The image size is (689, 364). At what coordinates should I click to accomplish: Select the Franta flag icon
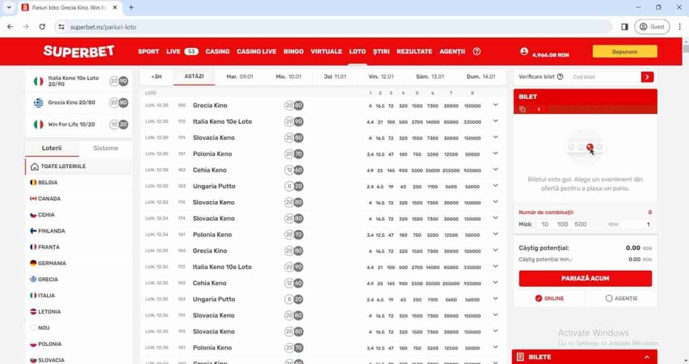pyautogui.click(x=33, y=247)
